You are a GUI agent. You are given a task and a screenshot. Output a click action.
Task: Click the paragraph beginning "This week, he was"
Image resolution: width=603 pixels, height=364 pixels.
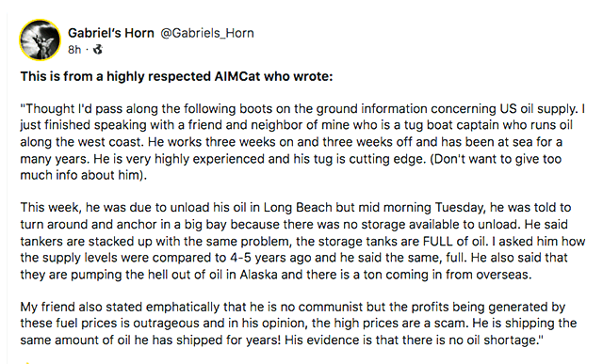[x=302, y=241]
